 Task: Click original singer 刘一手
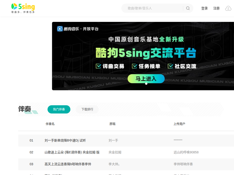113,141
